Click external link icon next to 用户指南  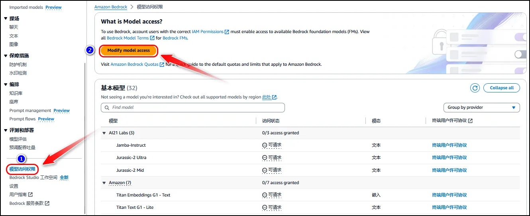pos(31,195)
